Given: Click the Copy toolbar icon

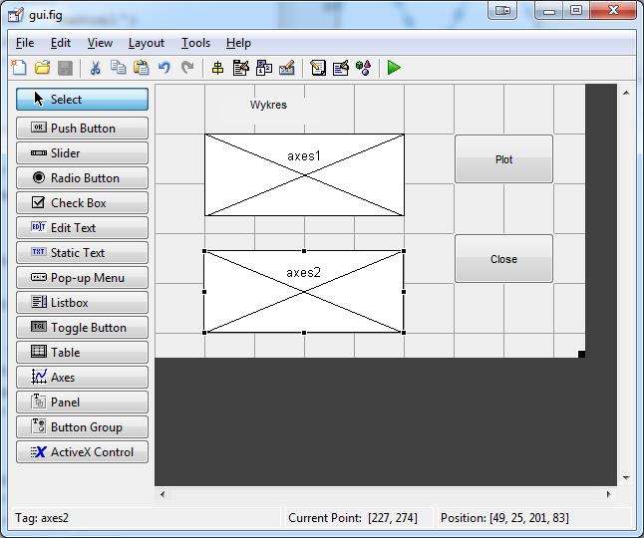Looking at the screenshot, I should point(119,68).
